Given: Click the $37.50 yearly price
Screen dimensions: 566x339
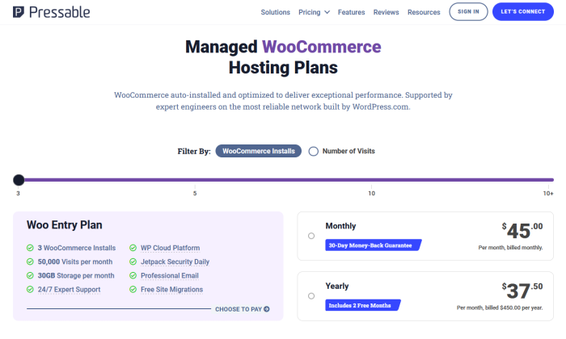Looking at the screenshot, I should point(522,291).
